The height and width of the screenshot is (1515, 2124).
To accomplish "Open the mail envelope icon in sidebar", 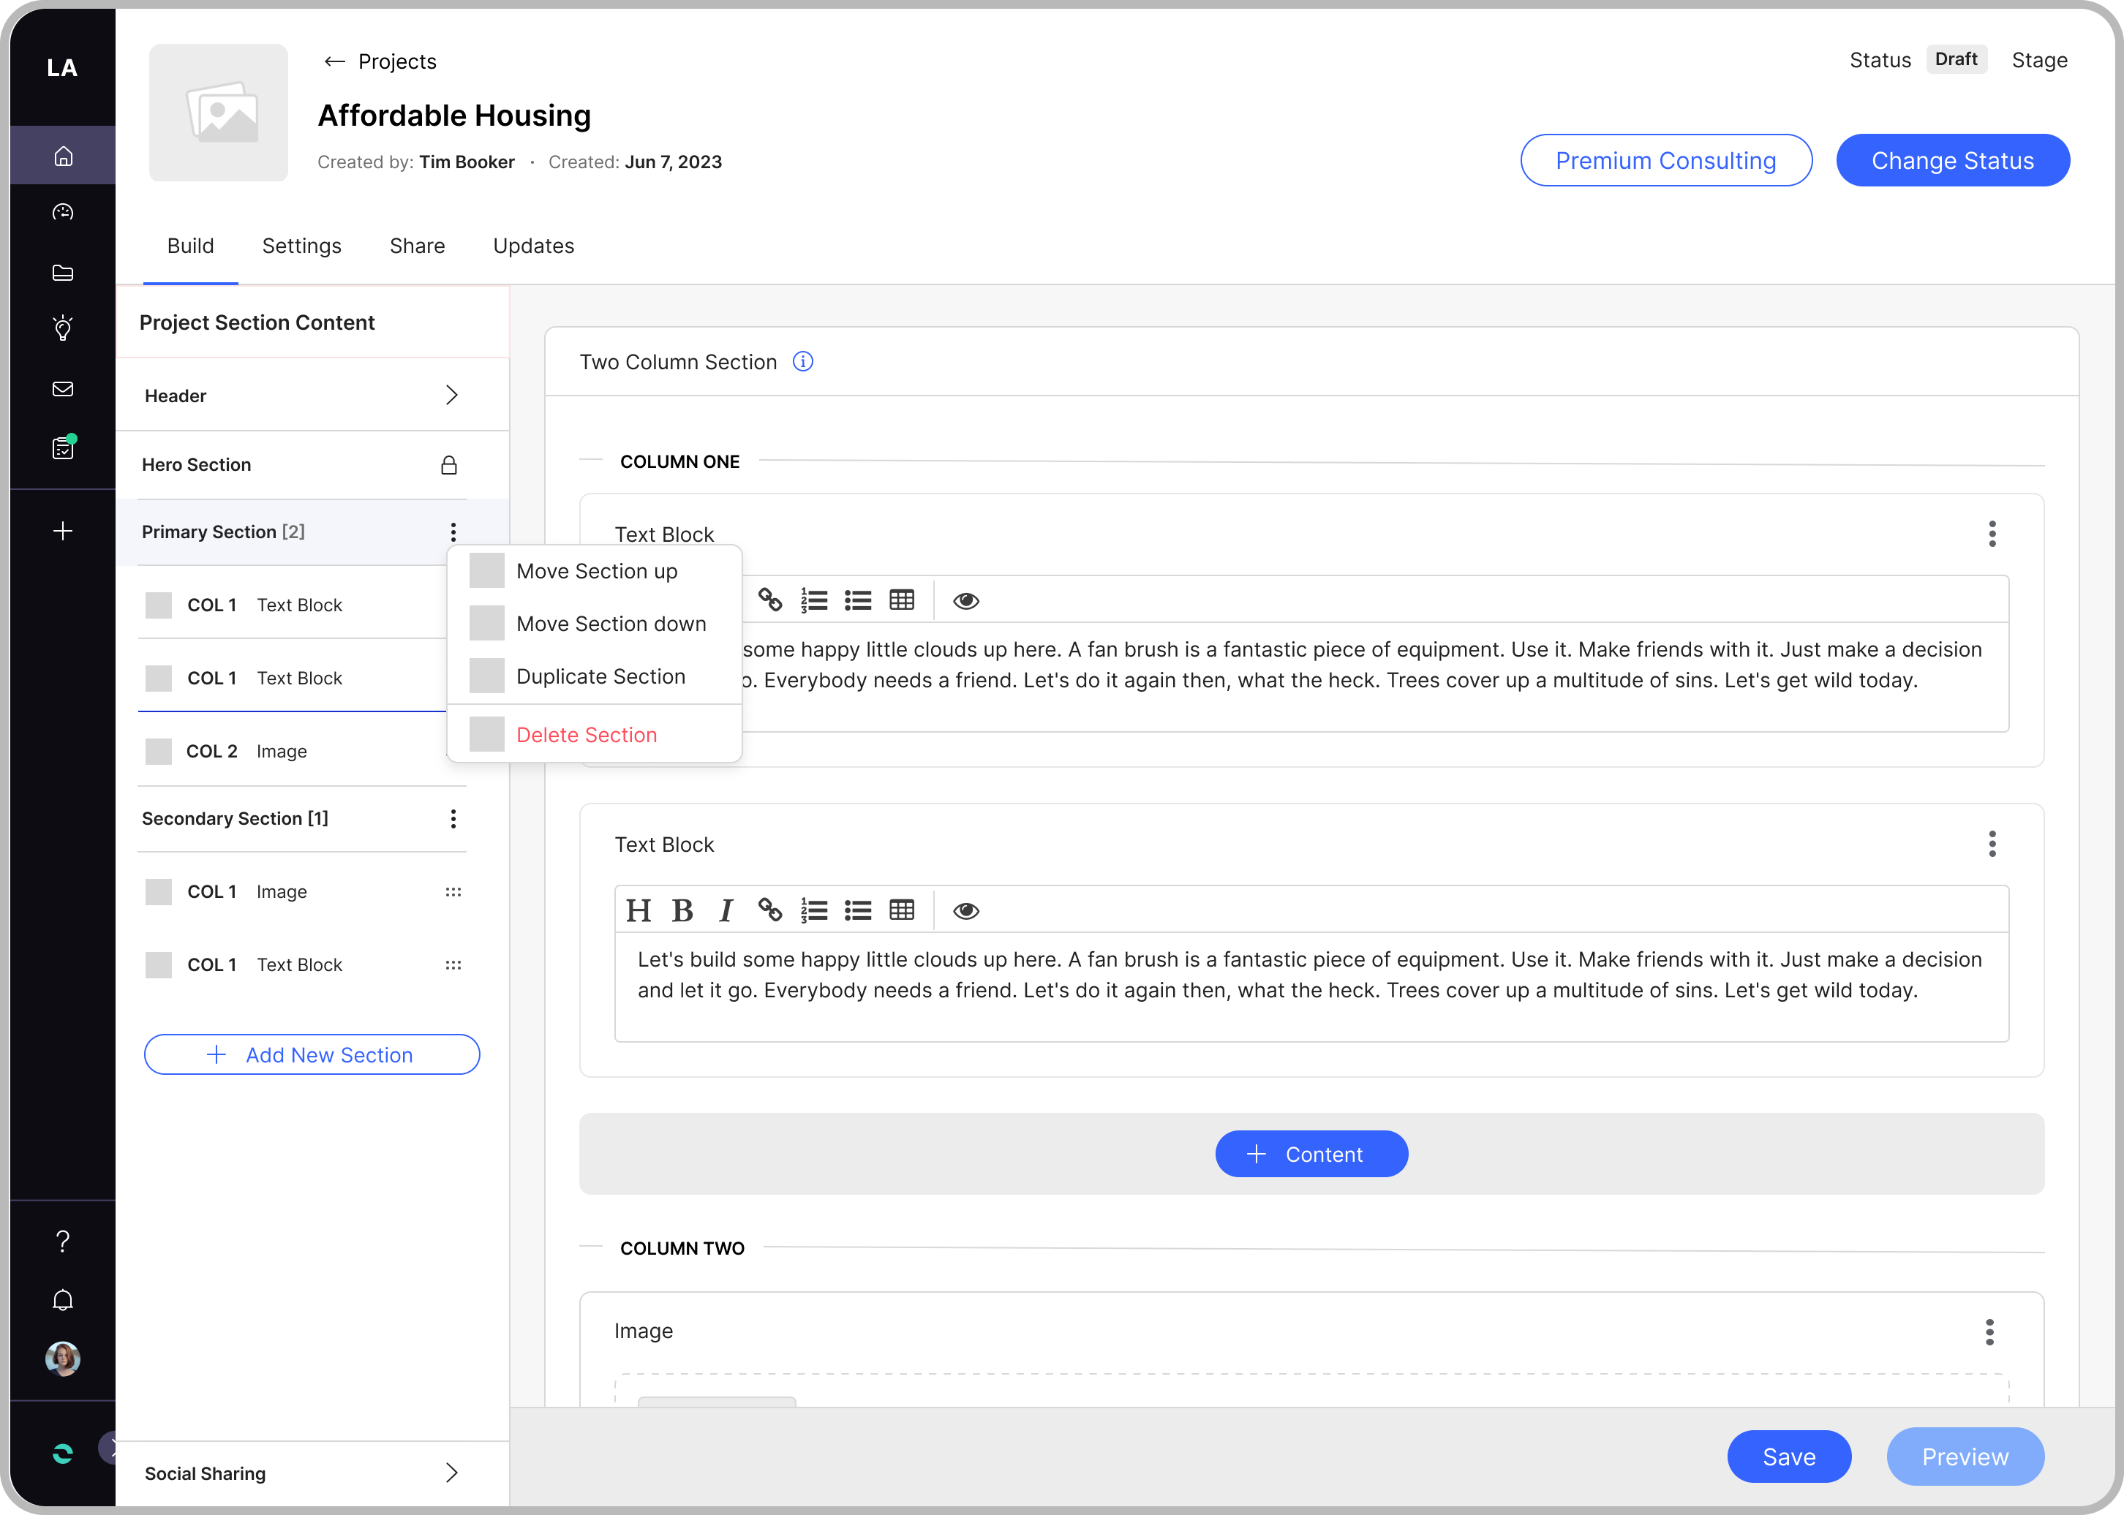I will [62, 389].
